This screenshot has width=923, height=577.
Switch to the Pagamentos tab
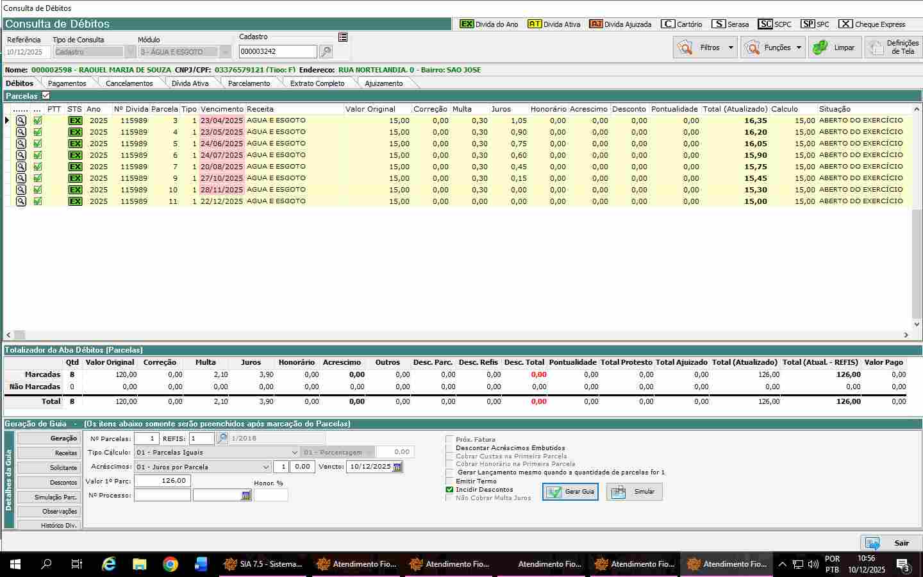(67, 83)
